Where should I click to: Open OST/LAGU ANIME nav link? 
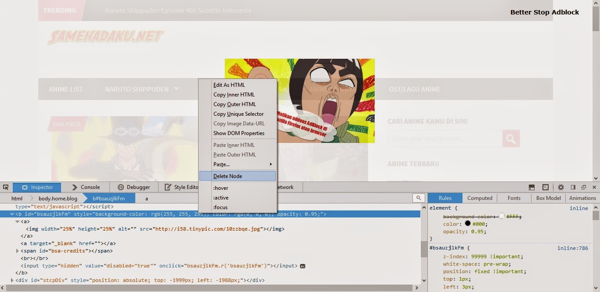pos(415,89)
